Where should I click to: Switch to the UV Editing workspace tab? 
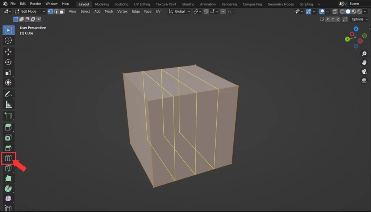142,4
